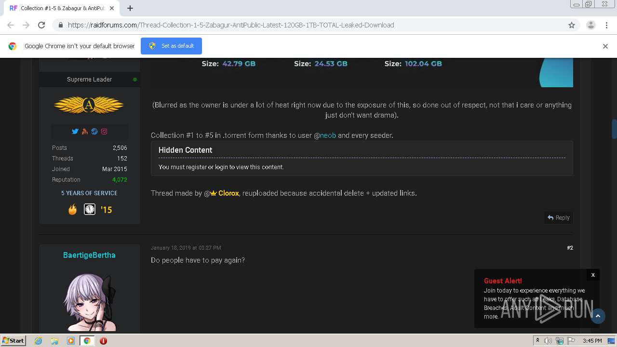This screenshot has height=347, width=617.
Task: Set Chrome as default browser
Action: 171,46
